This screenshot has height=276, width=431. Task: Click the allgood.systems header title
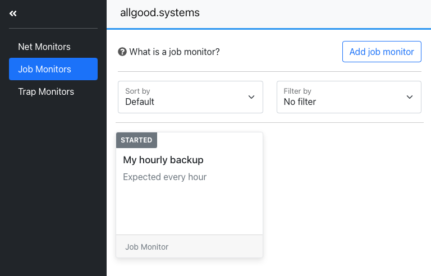[160, 13]
